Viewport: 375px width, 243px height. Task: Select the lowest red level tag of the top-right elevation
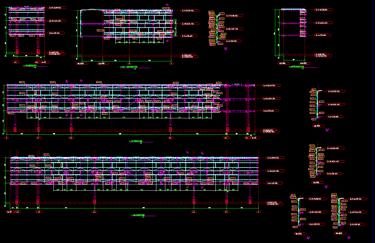tap(323, 56)
